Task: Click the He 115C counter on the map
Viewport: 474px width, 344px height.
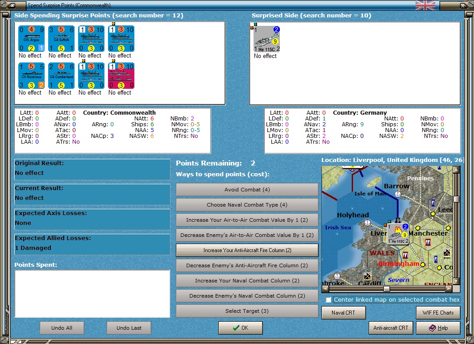Action: (x=398, y=234)
